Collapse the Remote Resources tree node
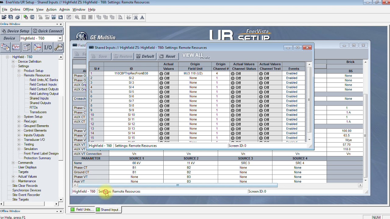Screen dimensions: 390x219 click(19, 75)
